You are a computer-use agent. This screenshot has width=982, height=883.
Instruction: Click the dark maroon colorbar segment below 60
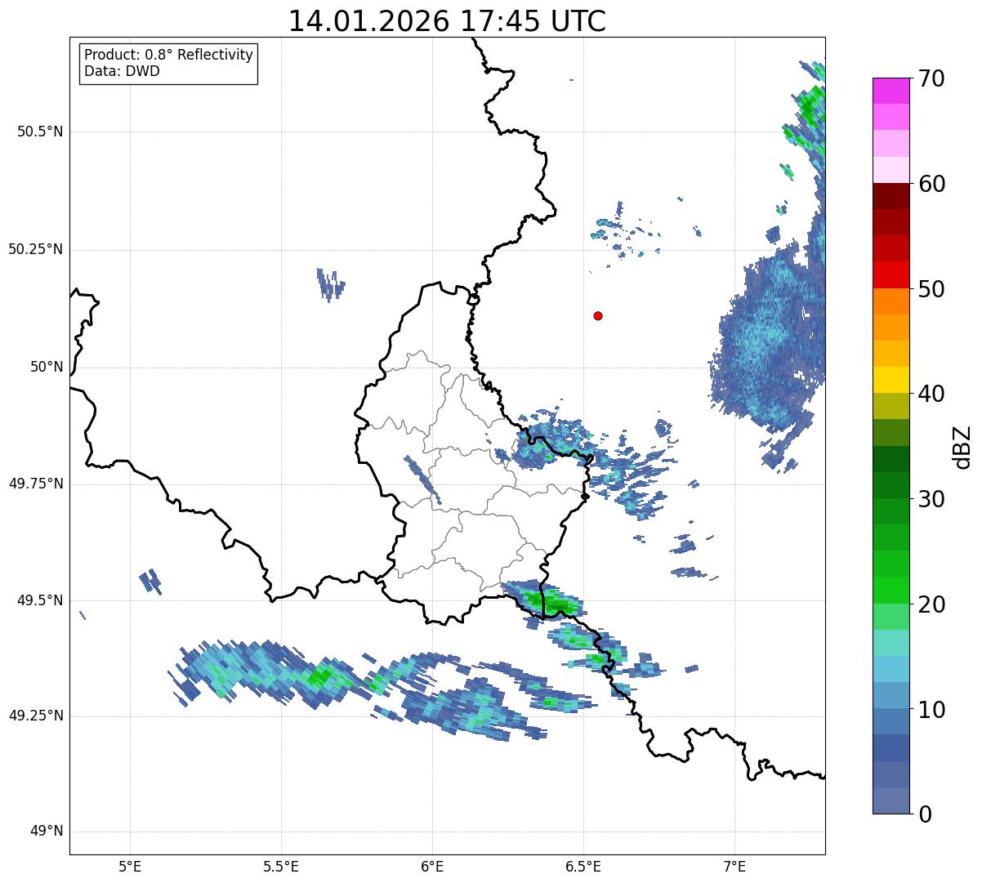pyautogui.click(x=890, y=196)
